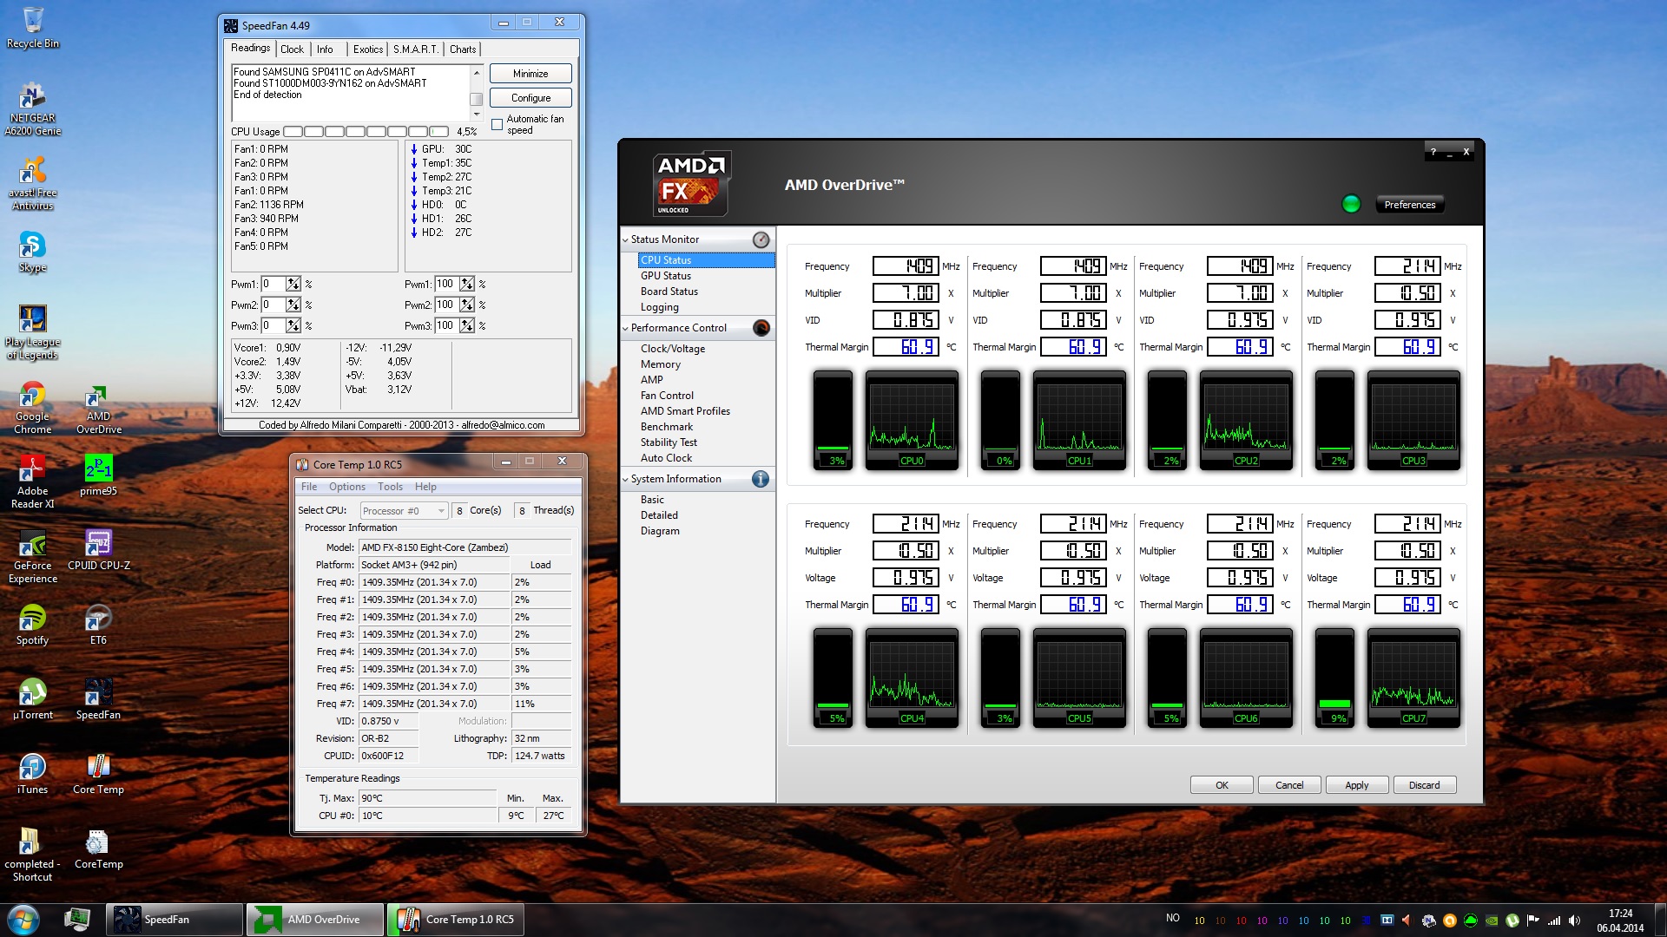Open Play League of Legends icon

click(32, 332)
